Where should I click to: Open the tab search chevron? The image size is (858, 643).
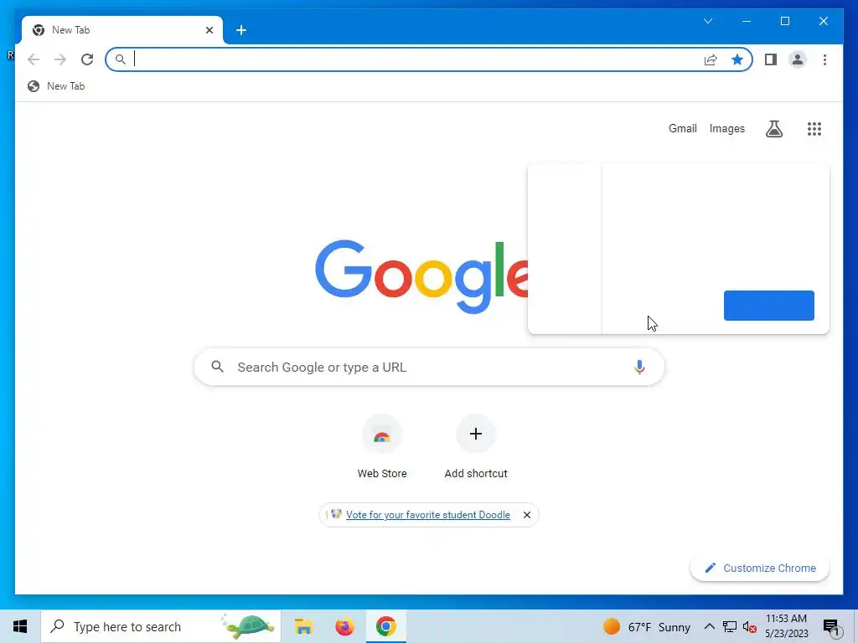[708, 21]
